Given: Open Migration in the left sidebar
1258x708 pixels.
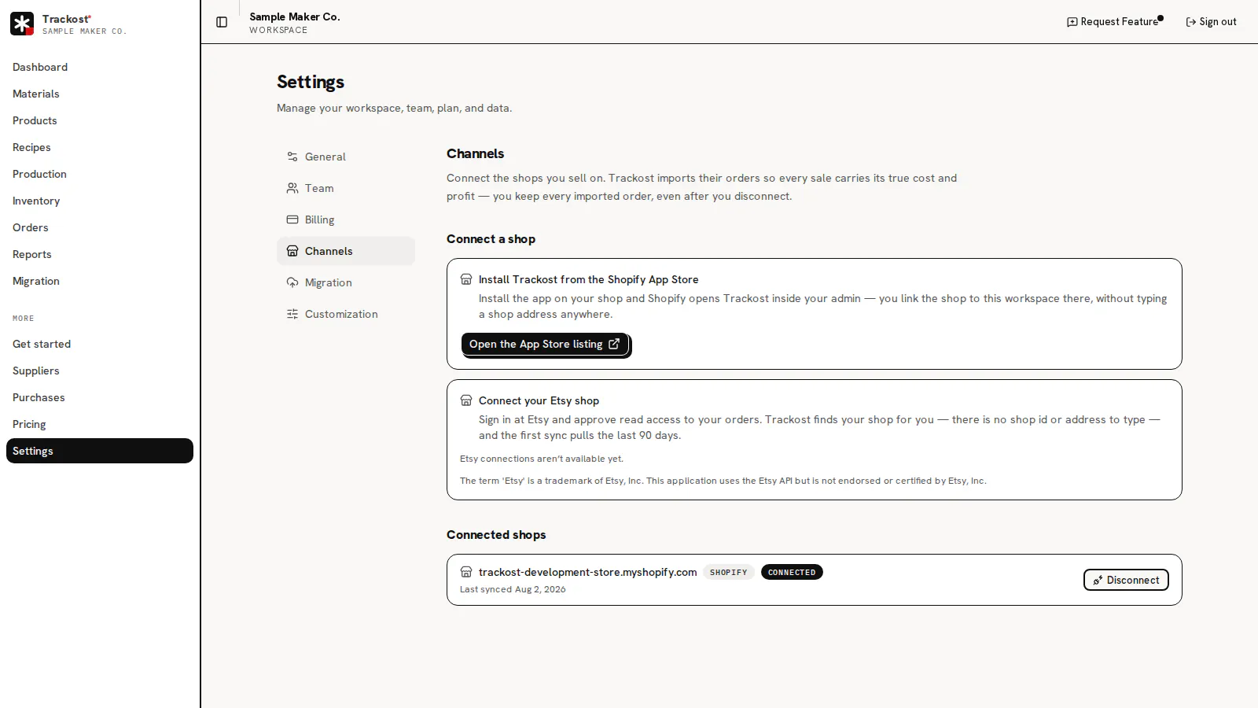Looking at the screenshot, I should pyautogui.click(x=100, y=281).
